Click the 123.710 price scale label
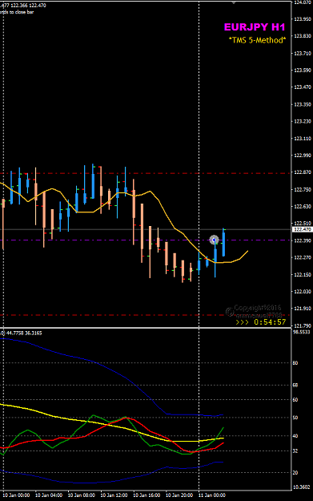This screenshot has width=313, height=501. (x=302, y=53)
